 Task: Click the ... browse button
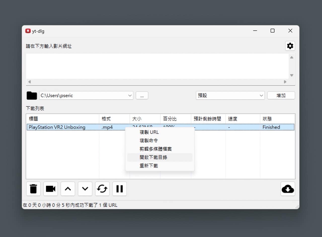click(142, 95)
